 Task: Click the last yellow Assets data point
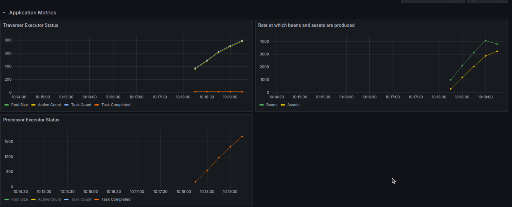[x=497, y=51]
